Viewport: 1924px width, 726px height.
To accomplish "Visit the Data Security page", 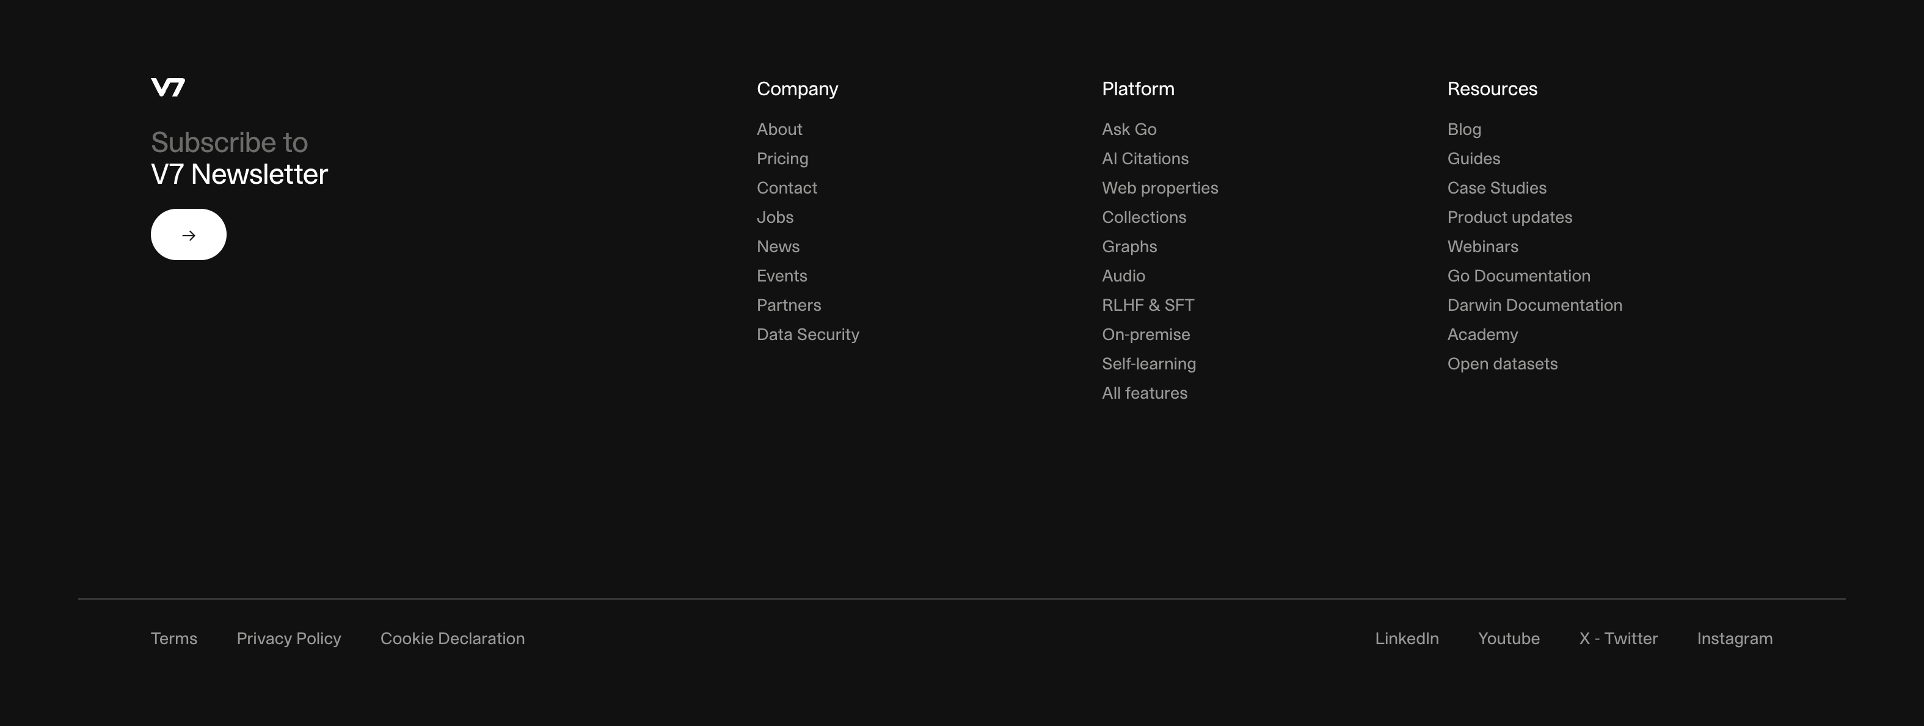I will click(807, 335).
